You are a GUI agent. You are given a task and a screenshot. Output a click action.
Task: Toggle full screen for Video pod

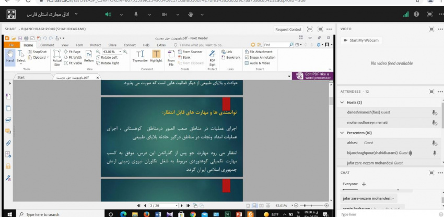click(x=431, y=29)
